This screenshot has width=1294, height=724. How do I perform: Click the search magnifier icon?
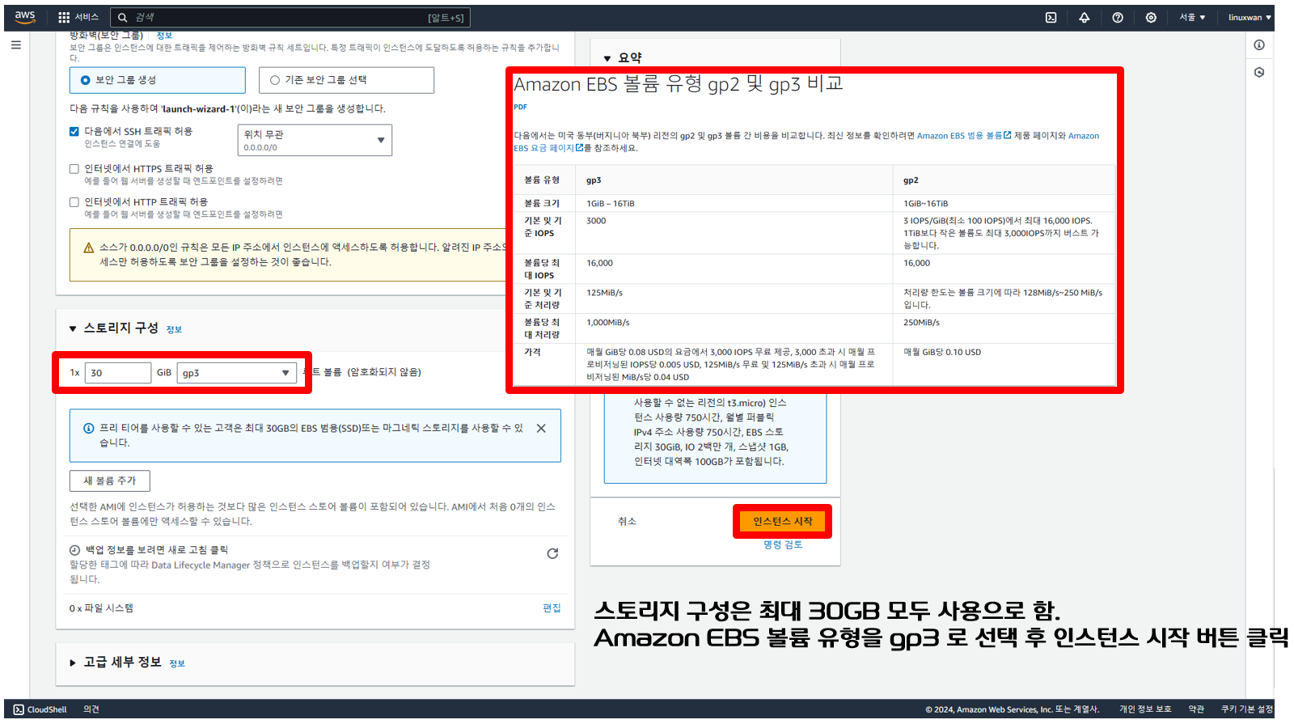coord(123,17)
